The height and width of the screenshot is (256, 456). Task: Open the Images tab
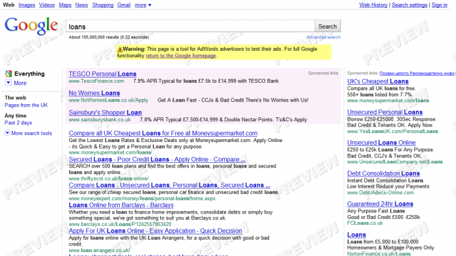(27, 5)
